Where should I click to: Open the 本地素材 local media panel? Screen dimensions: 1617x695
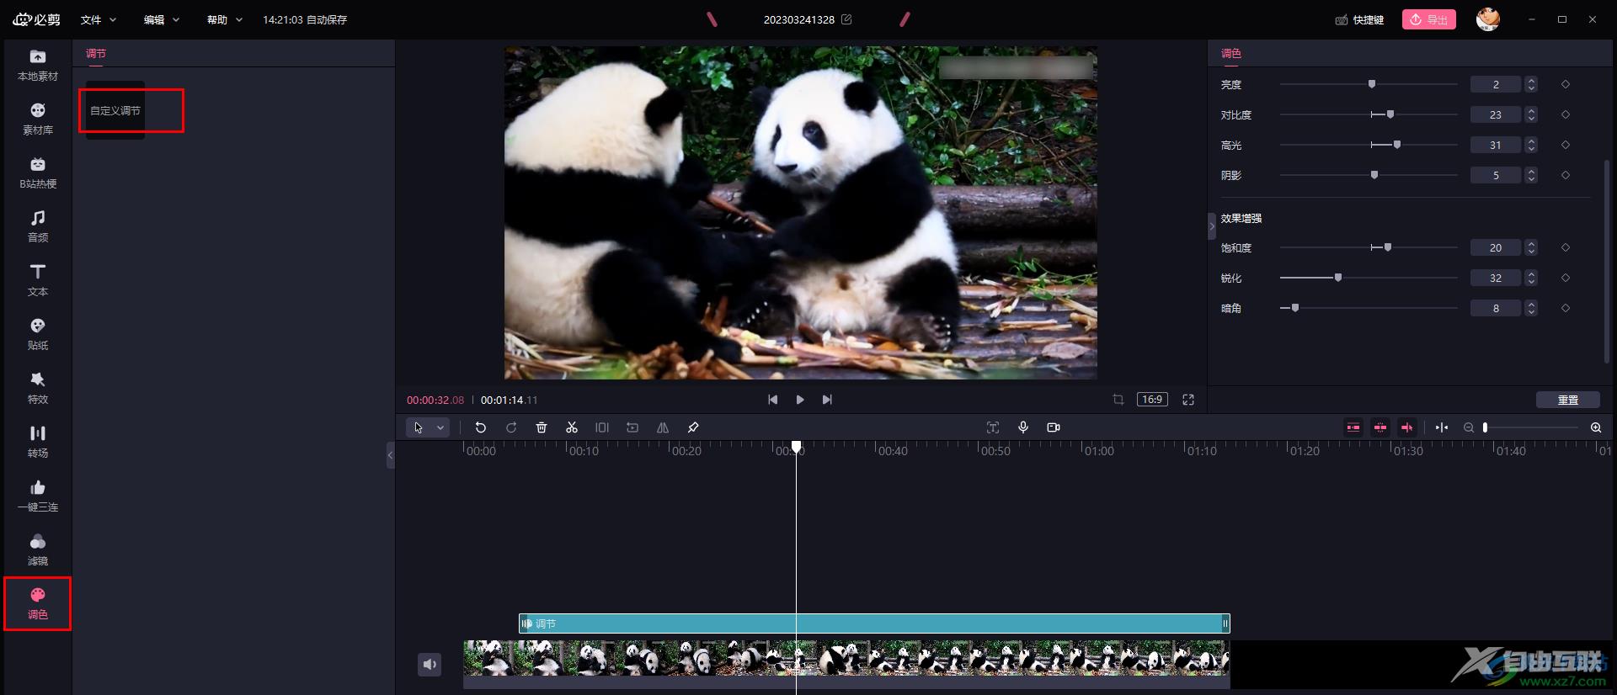[38, 65]
